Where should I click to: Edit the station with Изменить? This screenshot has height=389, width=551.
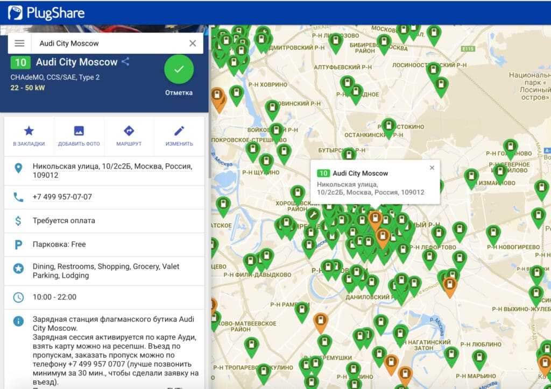point(179,136)
